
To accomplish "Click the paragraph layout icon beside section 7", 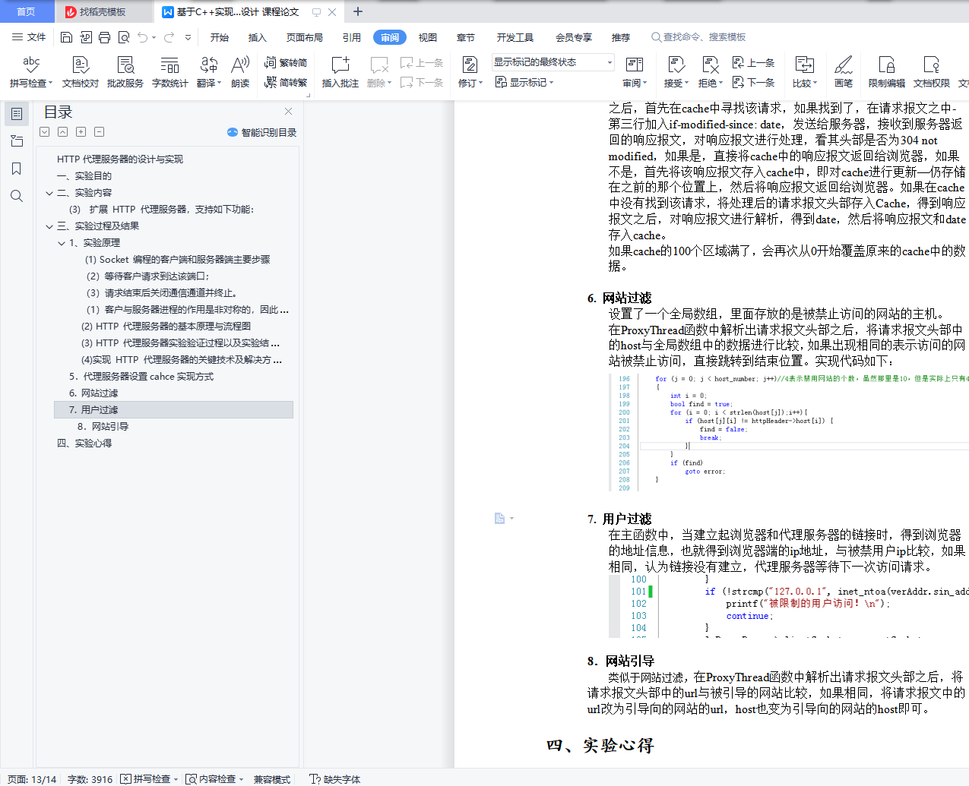I will (499, 519).
